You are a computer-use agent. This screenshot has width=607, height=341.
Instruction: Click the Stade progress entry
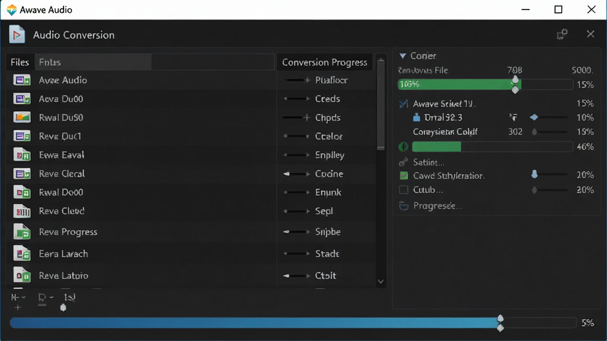pos(327,253)
